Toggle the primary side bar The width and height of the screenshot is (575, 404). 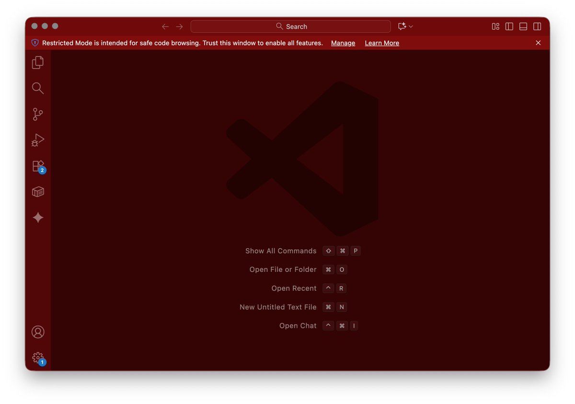509,26
